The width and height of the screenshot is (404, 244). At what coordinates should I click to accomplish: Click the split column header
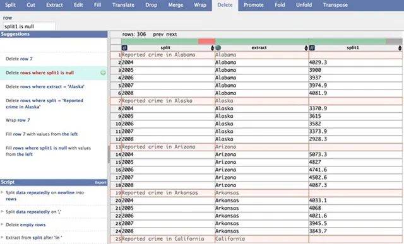click(168, 48)
